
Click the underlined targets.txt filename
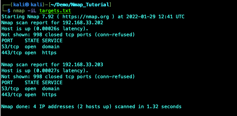pos(55,11)
